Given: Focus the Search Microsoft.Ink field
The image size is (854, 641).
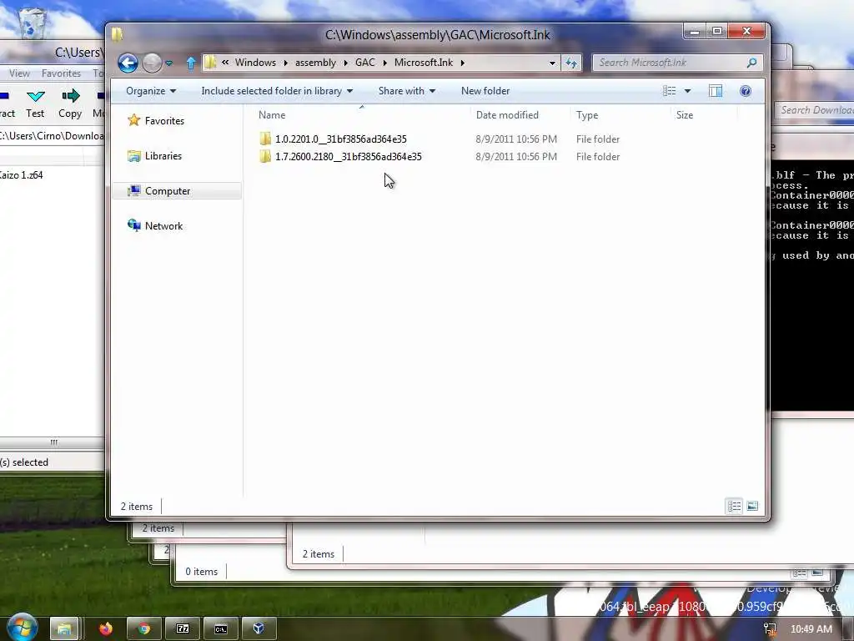Looking at the screenshot, I should point(670,63).
